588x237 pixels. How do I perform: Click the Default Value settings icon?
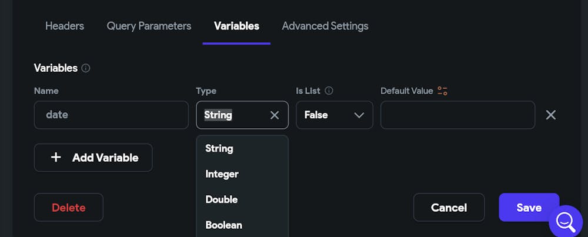[x=443, y=91]
